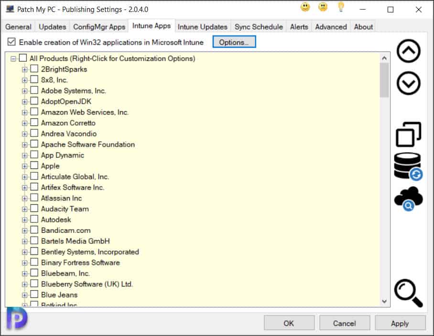Select Binary Fortress Software tree item

(80, 262)
